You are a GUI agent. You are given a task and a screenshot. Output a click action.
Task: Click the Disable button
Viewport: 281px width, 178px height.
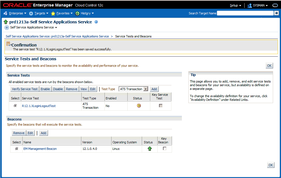[x=58, y=89]
